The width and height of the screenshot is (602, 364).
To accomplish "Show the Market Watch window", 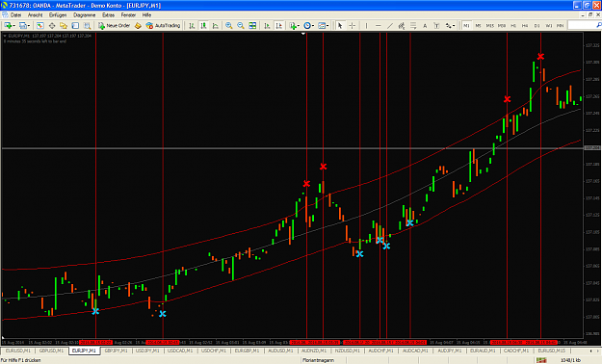I will click(39, 25).
